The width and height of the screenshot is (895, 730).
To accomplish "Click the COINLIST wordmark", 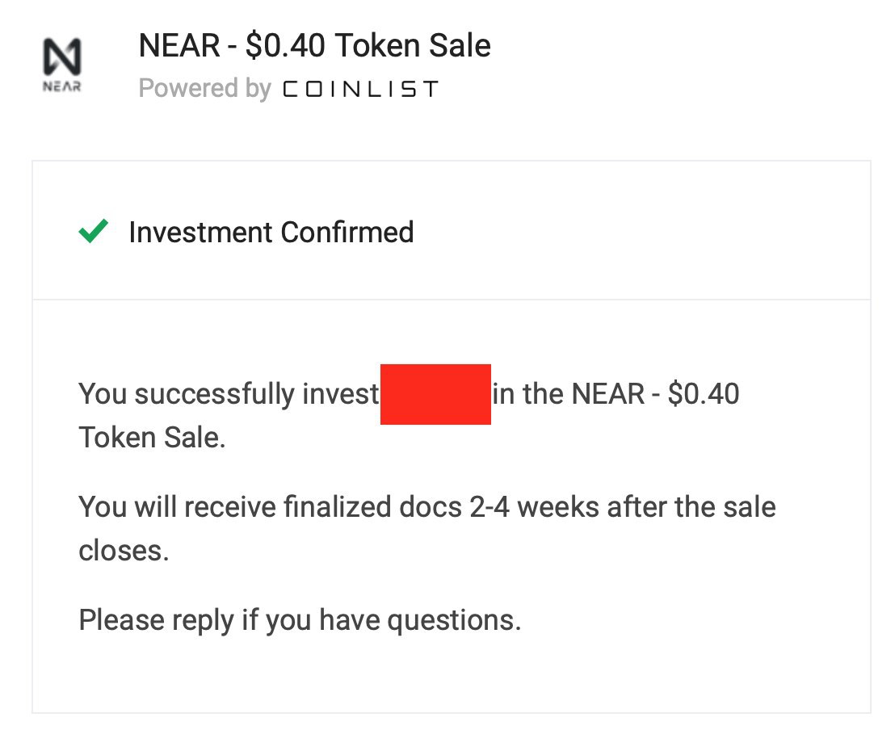I will (x=361, y=89).
